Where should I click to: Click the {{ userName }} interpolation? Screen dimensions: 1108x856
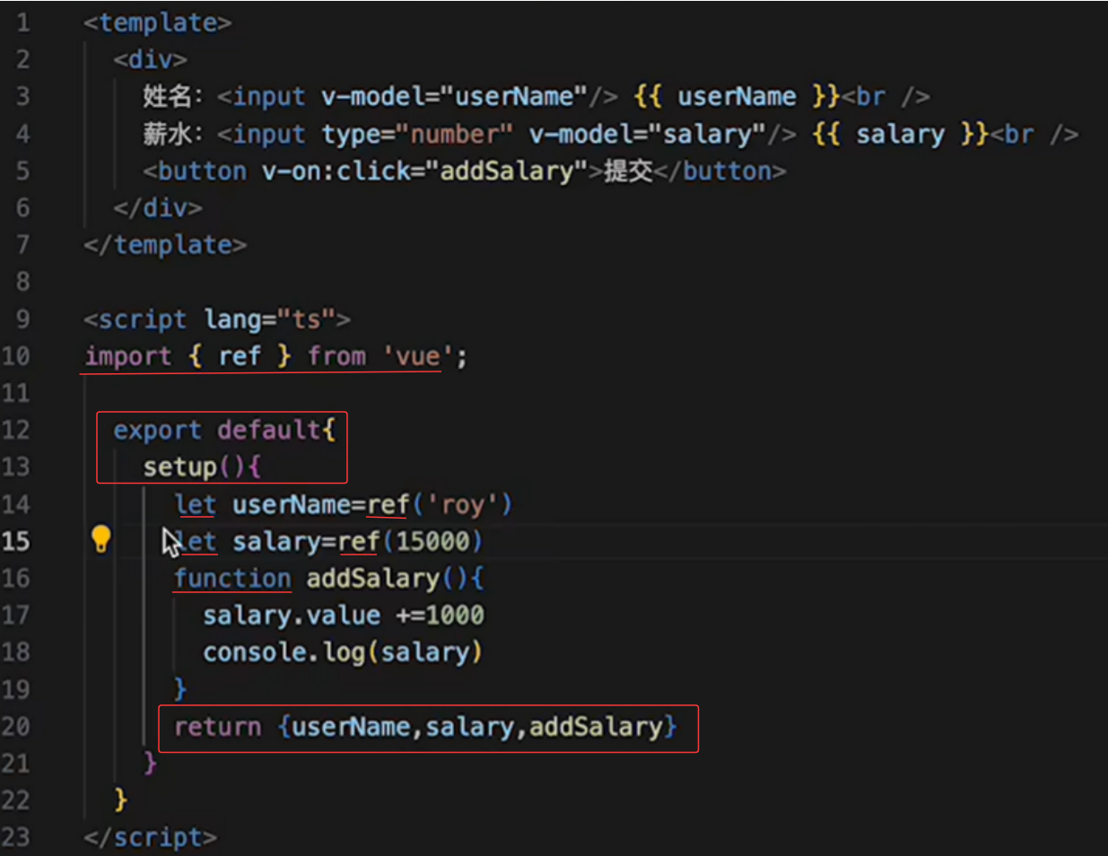(736, 97)
